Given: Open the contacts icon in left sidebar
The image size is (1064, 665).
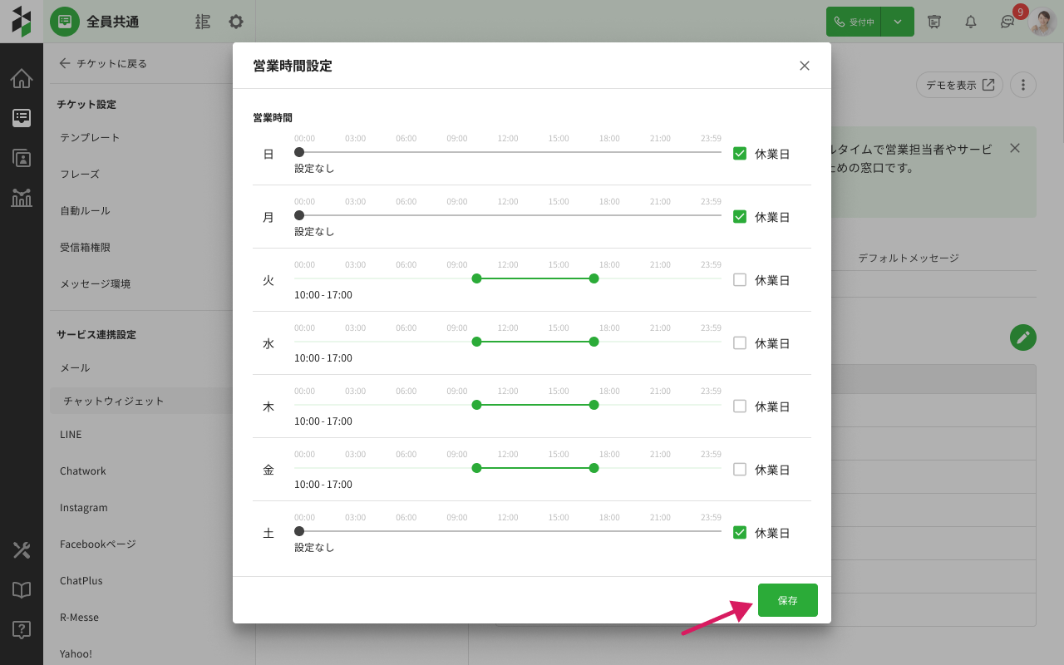Looking at the screenshot, I should point(22,158).
